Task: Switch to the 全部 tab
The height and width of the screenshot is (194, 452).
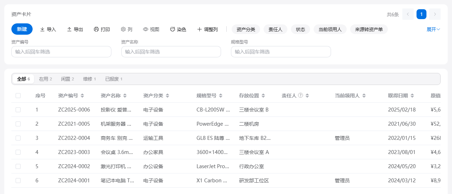Action: point(23,79)
